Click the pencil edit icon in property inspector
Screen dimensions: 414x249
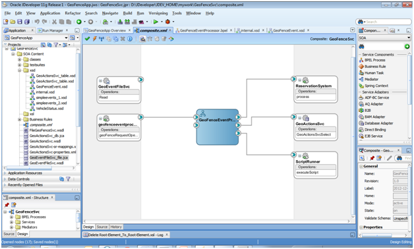click(389, 158)
